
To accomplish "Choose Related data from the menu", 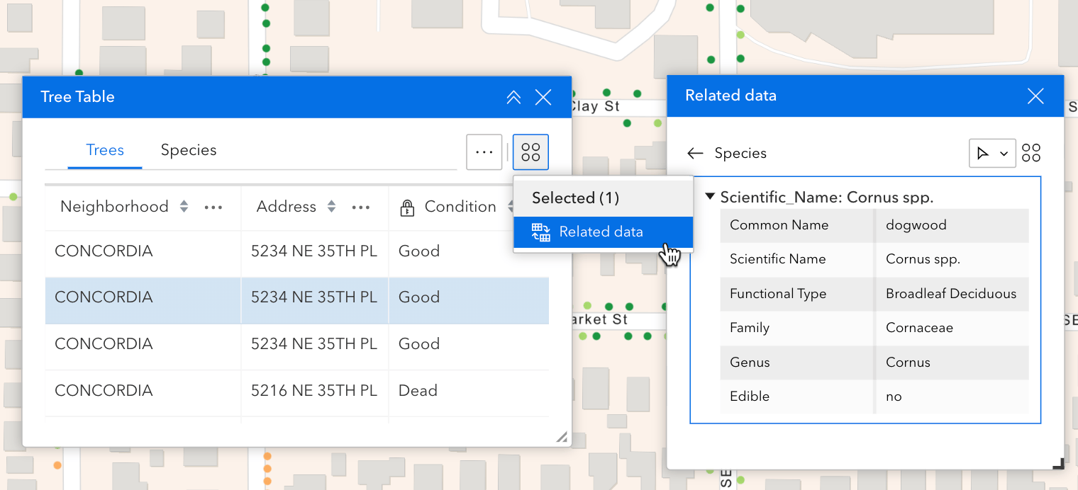I will [x=601, y=232].
